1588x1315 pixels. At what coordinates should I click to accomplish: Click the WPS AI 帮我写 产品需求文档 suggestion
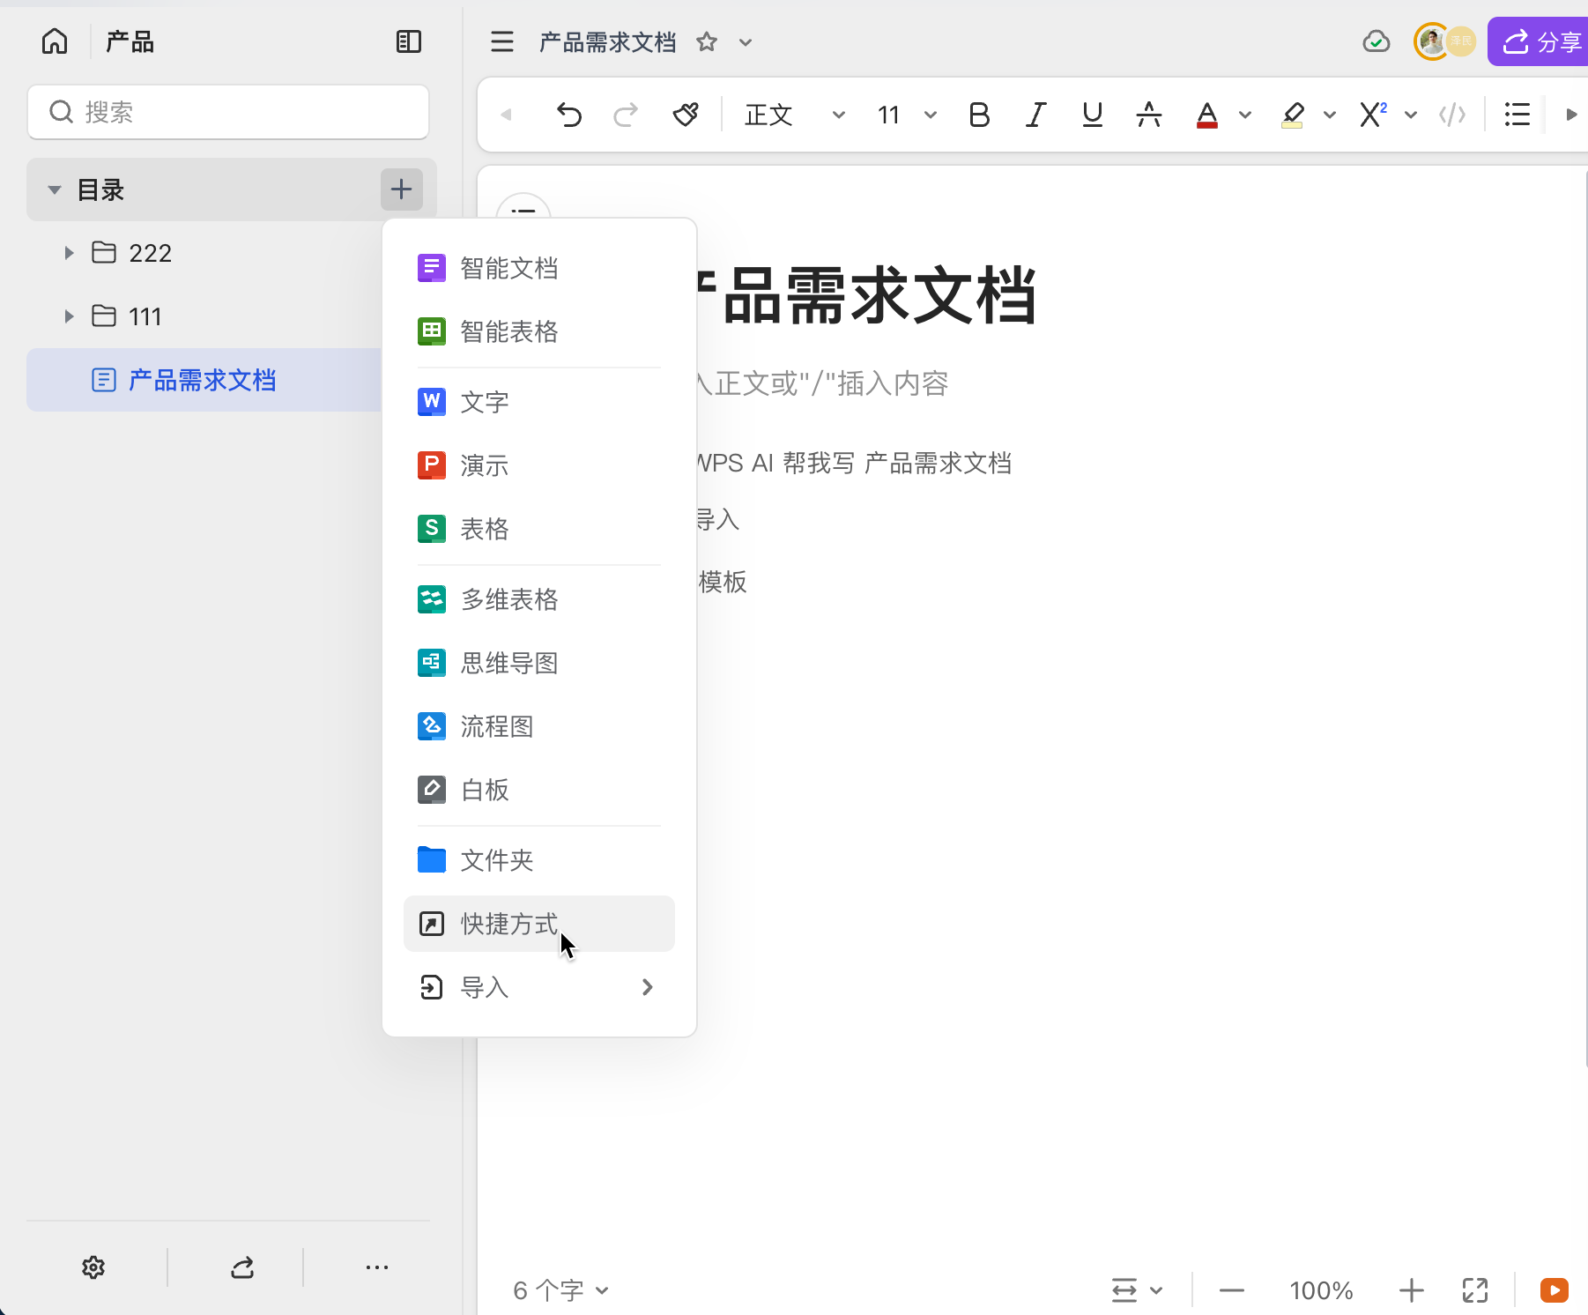click(x=853, y=463)
